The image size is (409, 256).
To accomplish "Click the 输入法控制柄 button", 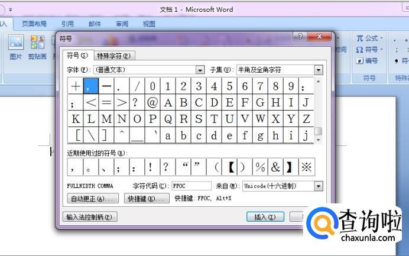I will coord(90,217).
